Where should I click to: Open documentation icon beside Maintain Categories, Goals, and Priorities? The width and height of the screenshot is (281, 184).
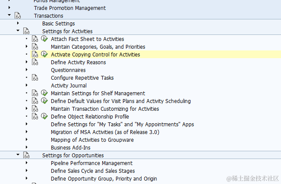[x=35, y=47]
